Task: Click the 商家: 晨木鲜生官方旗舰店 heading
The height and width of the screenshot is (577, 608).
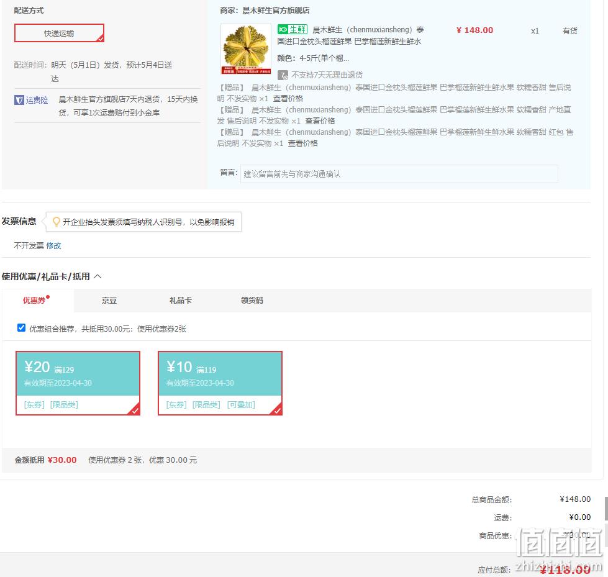Action: 265,11
